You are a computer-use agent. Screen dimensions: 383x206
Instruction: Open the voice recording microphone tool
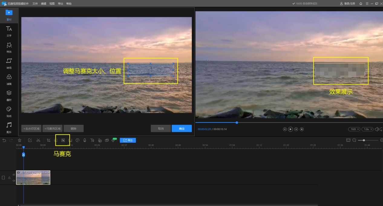(85, 140)
